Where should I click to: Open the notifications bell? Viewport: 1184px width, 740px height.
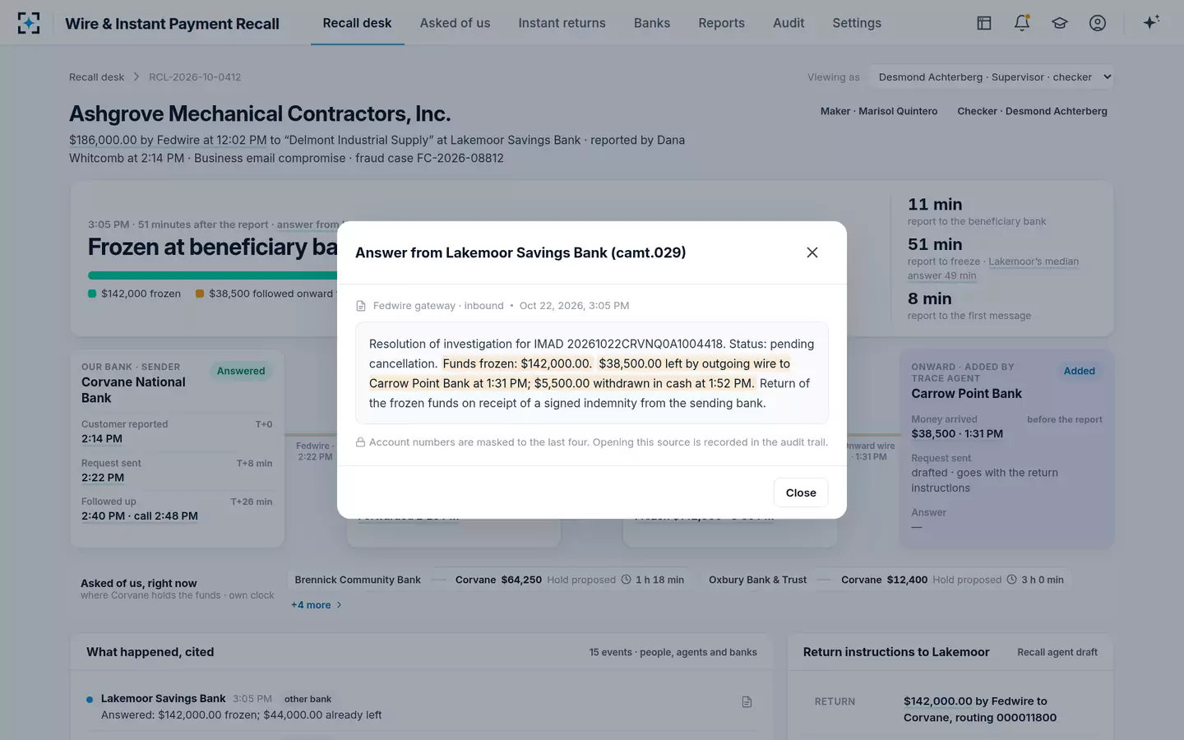(x=1022, y=23)
